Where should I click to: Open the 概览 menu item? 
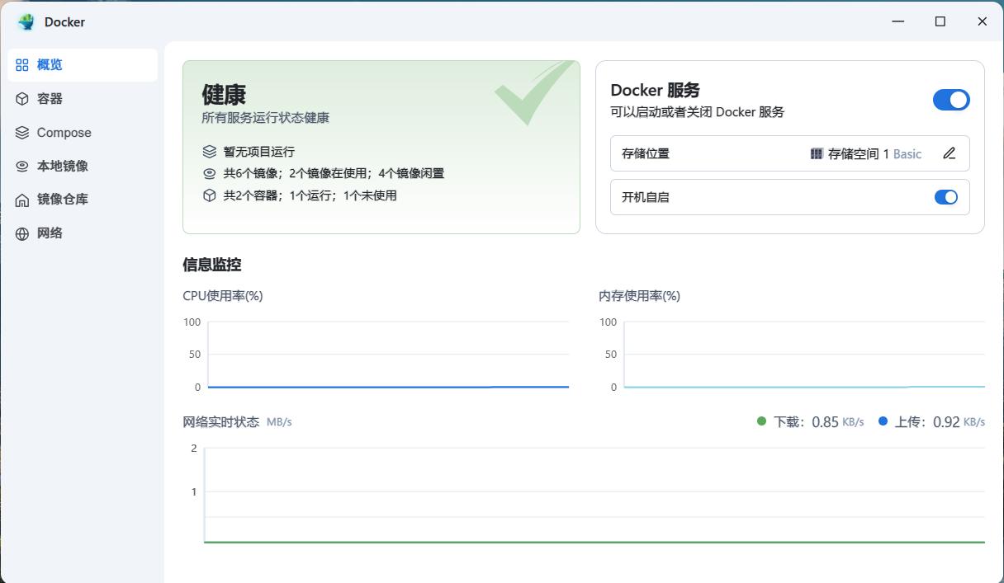tap(83, 65)
